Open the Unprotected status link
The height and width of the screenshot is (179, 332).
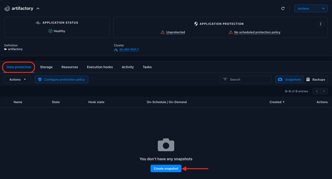pos(176,32)
